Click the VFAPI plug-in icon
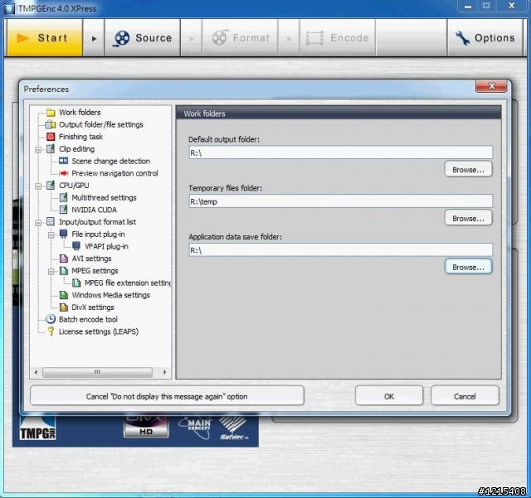Viewport: 531px width, 498px height. tap(76, 246)
